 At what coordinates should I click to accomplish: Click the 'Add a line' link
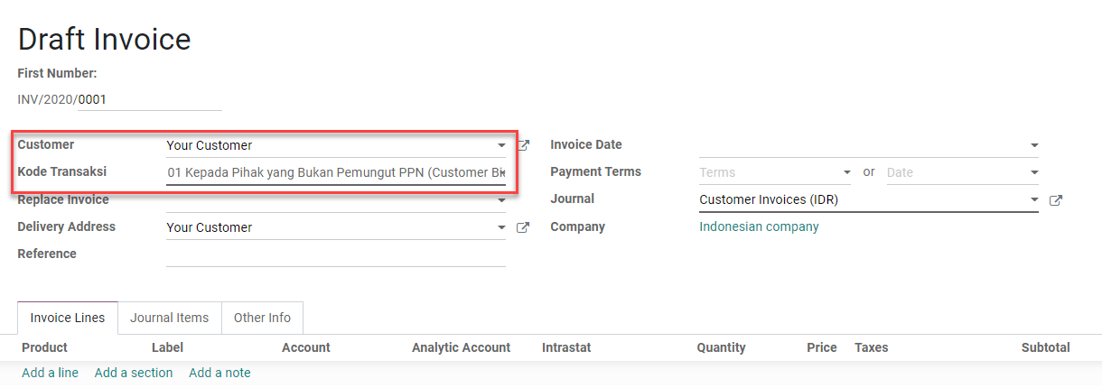[50, 373]
